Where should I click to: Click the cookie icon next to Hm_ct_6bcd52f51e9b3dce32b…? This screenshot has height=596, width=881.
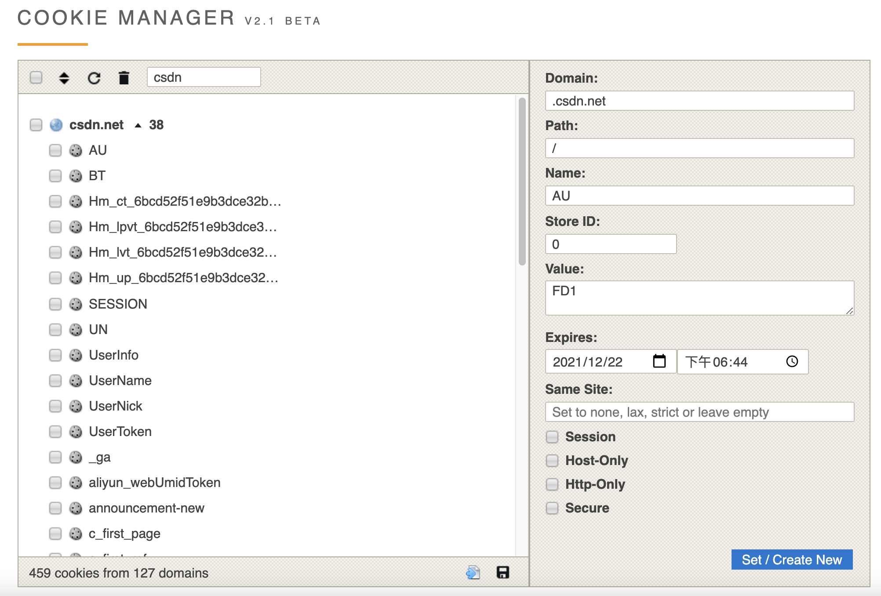click(76, 201)
